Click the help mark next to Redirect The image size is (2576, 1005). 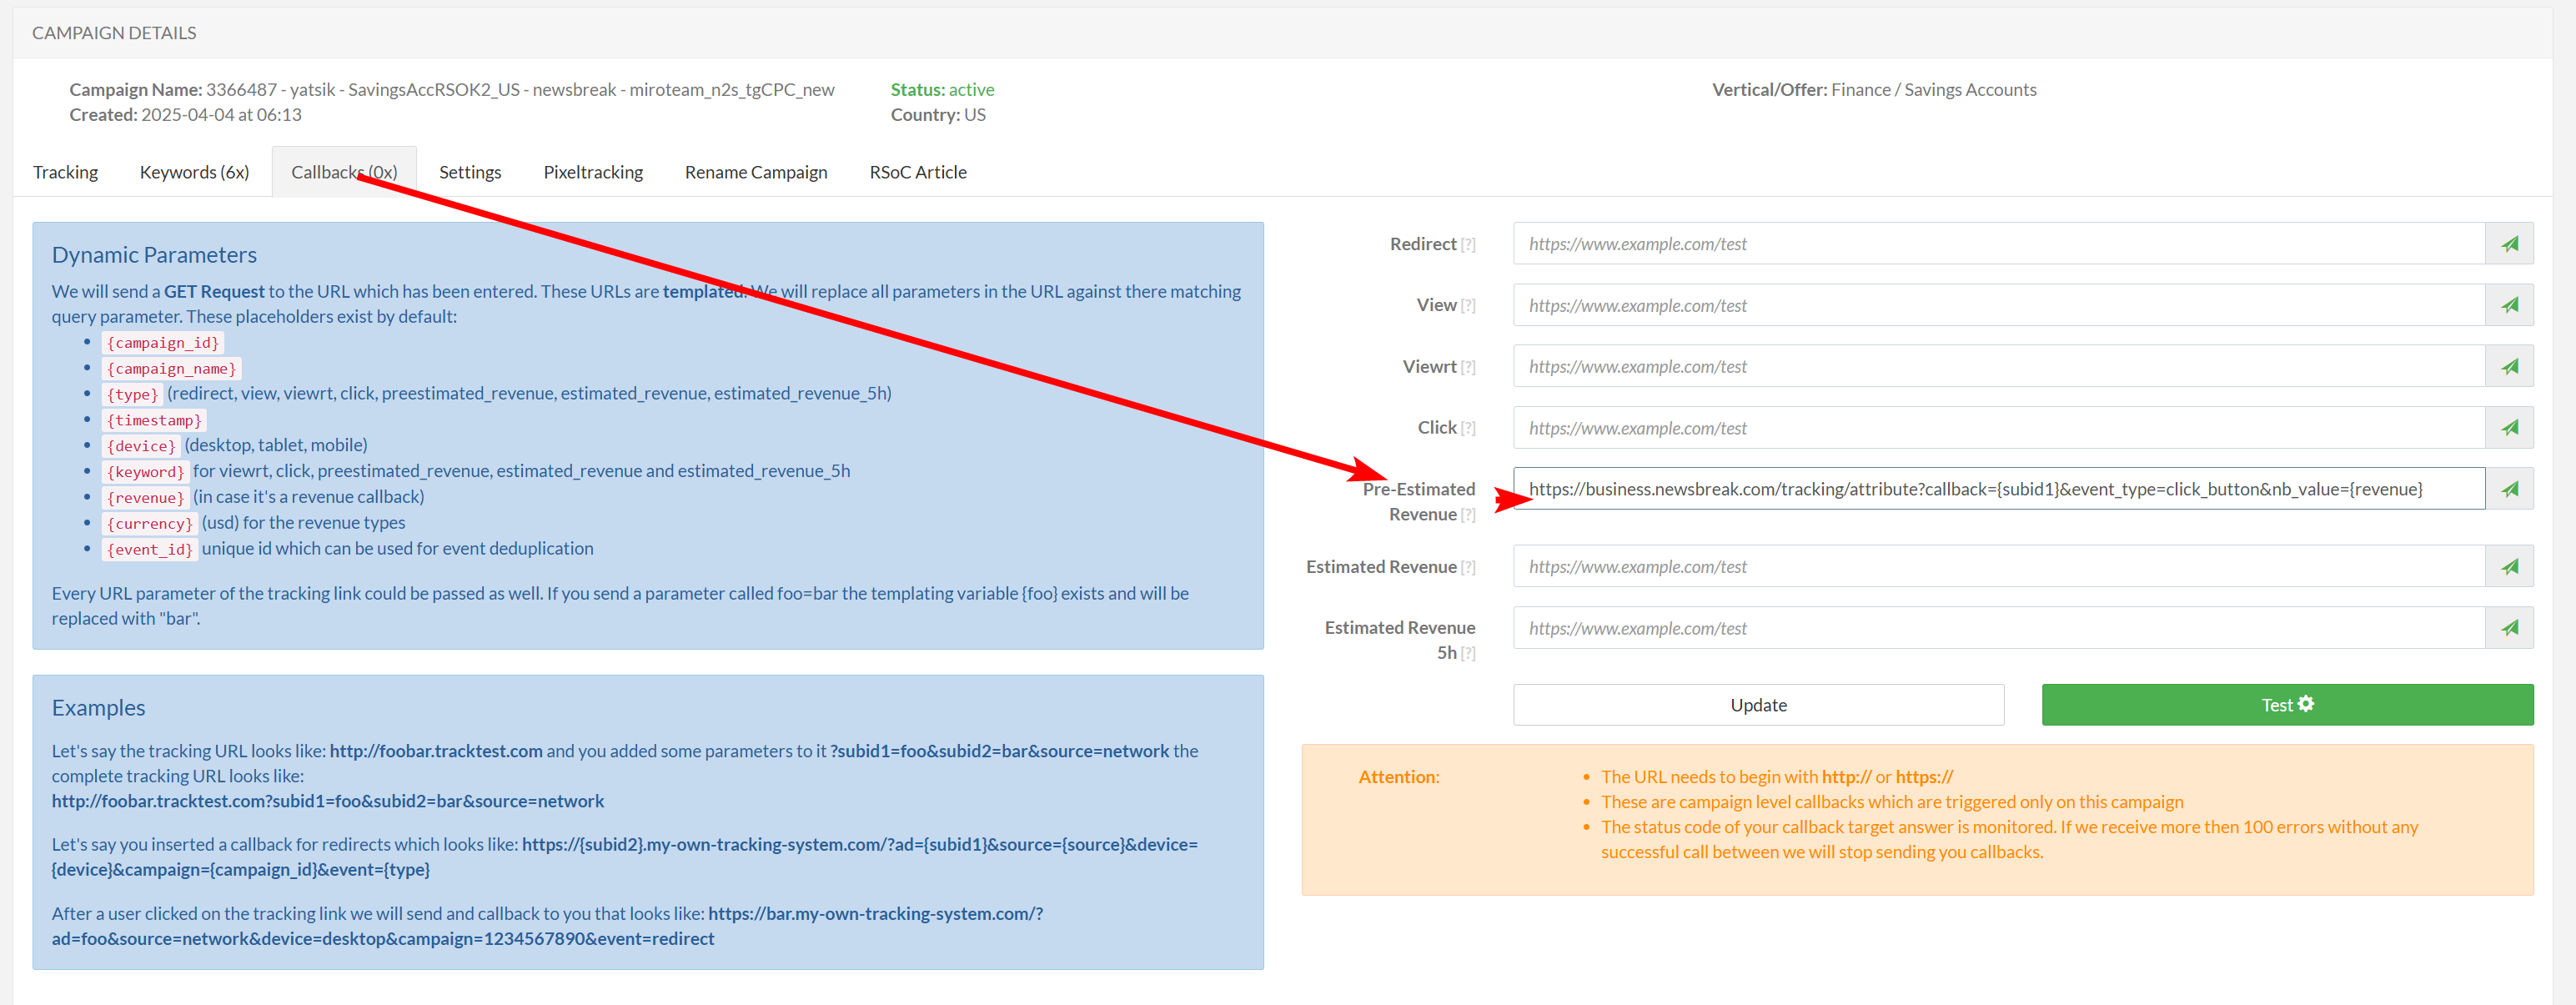(1467, 245)
